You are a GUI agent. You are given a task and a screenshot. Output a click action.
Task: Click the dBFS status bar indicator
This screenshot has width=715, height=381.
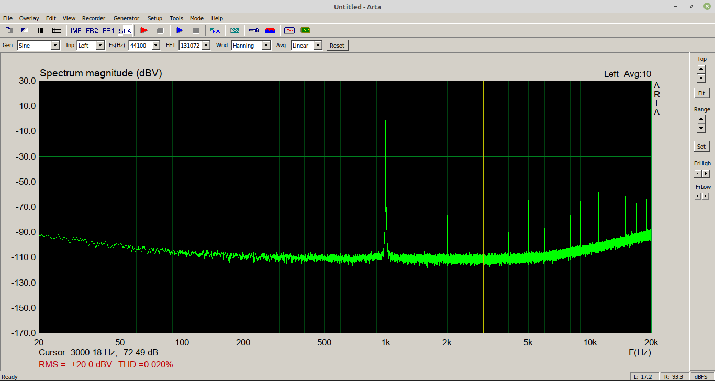coord(700,377)
